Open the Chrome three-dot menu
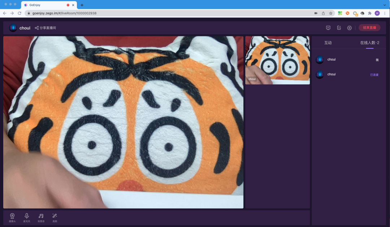This screenshot has width=390, height=227. pos(385,13)
